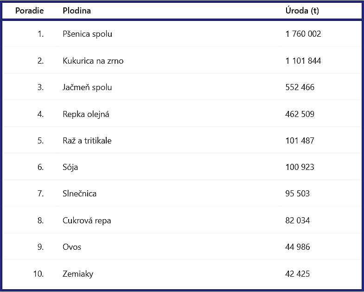Select the Pšenica spolu cell
Screen dimensions: 364x292
coord(87,34)
